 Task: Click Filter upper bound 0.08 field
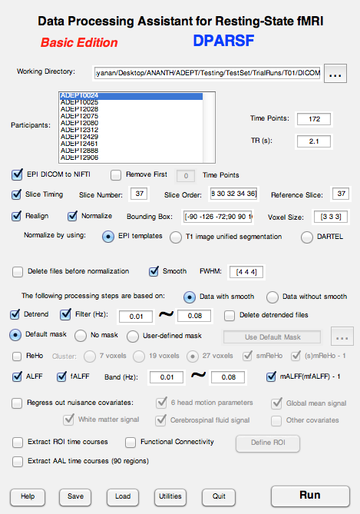pyautogui.click(x=194, y=316)
